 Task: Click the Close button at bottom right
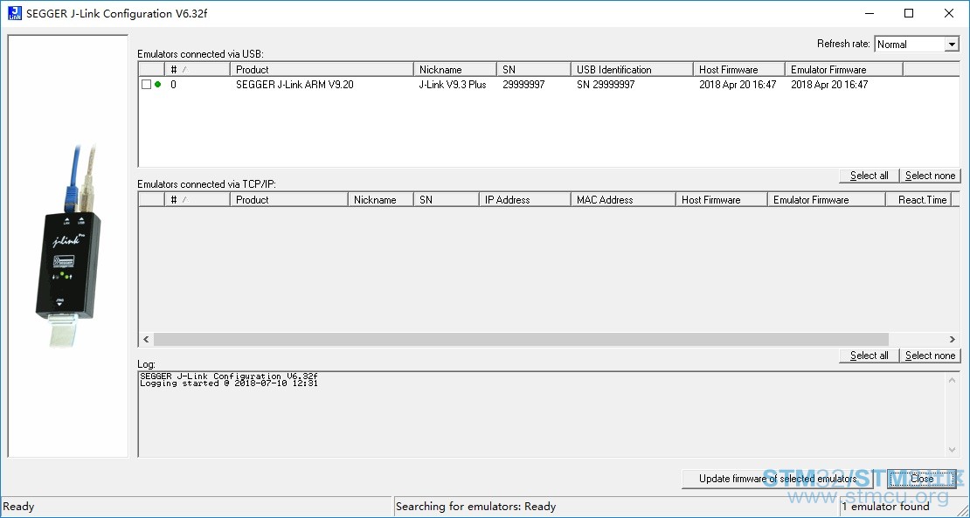point(922,479)
